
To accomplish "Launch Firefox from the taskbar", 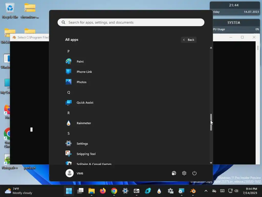I will click(x=103, y=191).
